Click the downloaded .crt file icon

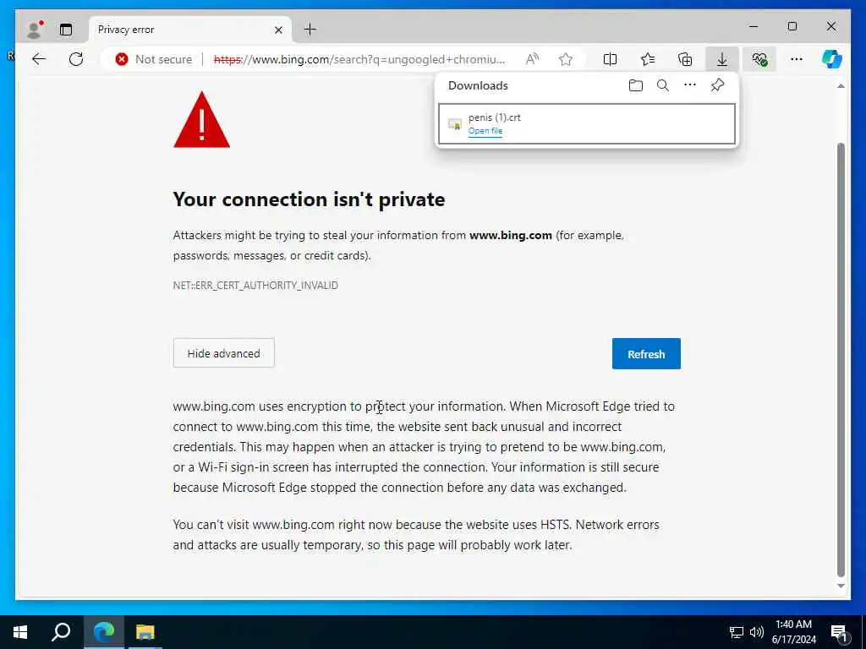point(454,124)
